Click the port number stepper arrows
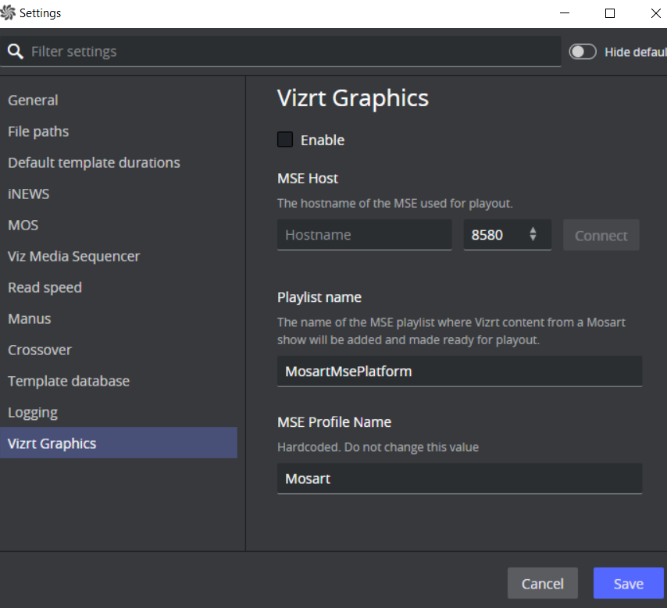The image size is (667, 608). [x=533, y=234]
